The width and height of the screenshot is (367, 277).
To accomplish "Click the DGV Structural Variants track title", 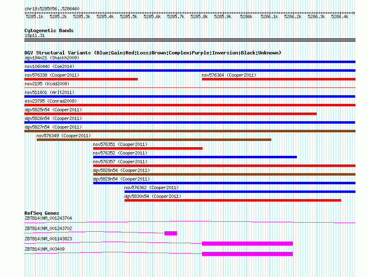I will pos(153,53).
